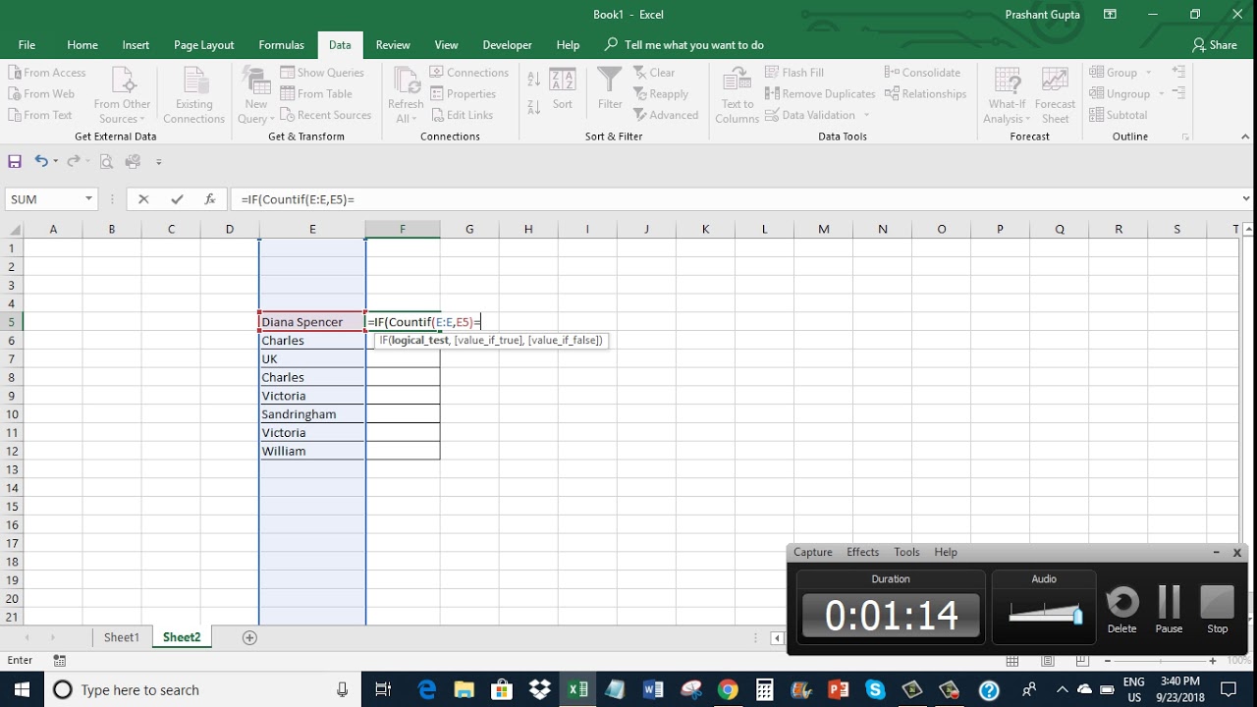Open Effects menu in recorder panel
This screenshot has height=707, width=1257.
pos(863,552)
